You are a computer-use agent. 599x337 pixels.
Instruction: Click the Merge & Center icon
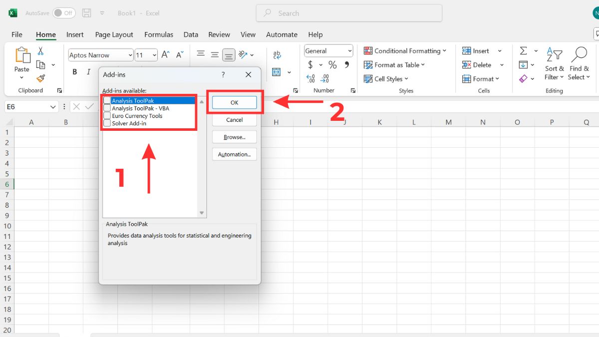point(277,72)
